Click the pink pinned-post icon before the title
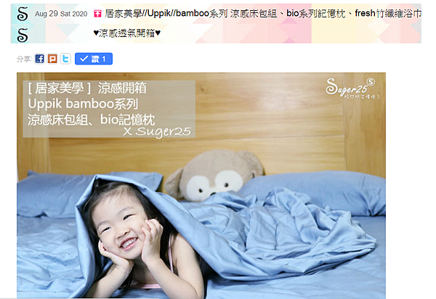The width and height of the screenshot is (436, 299). pyautogui.click(x=97, y=13)
